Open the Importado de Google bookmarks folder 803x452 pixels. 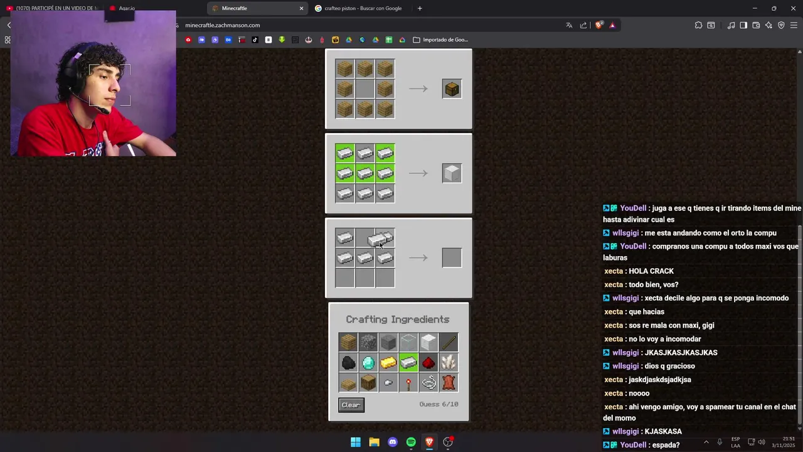pos(440,40)
